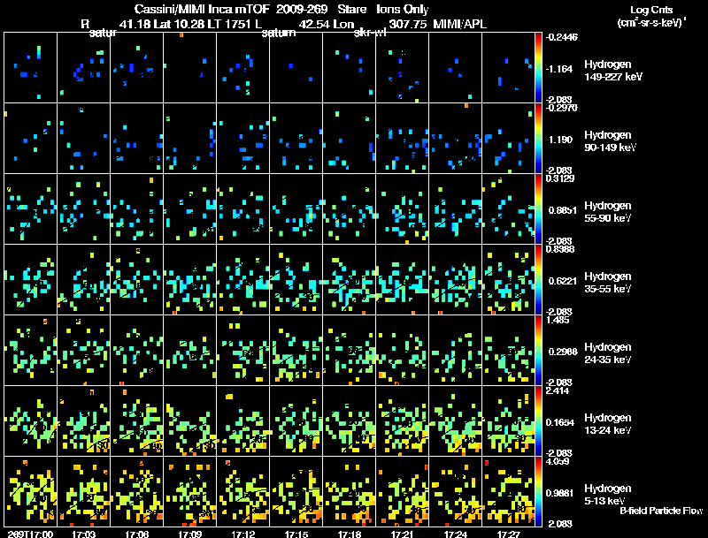Click the Hydrogen 90-149 keV row label
The width and height of the screenshot is (708, 538).
(609, 141)
